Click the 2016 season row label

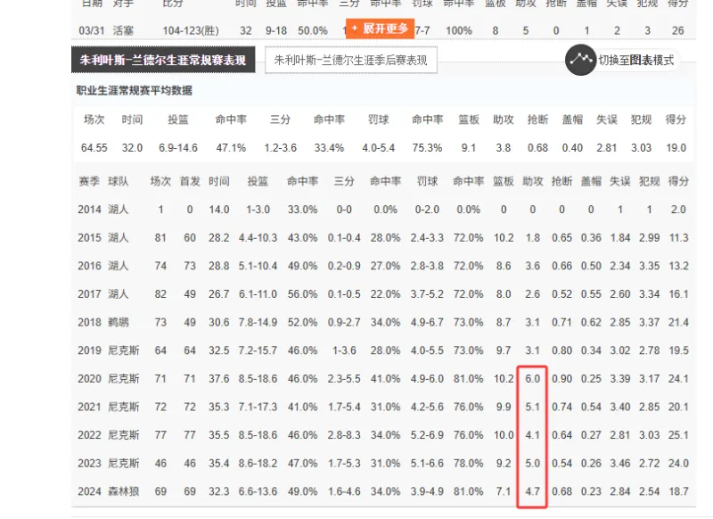point(90,266)
